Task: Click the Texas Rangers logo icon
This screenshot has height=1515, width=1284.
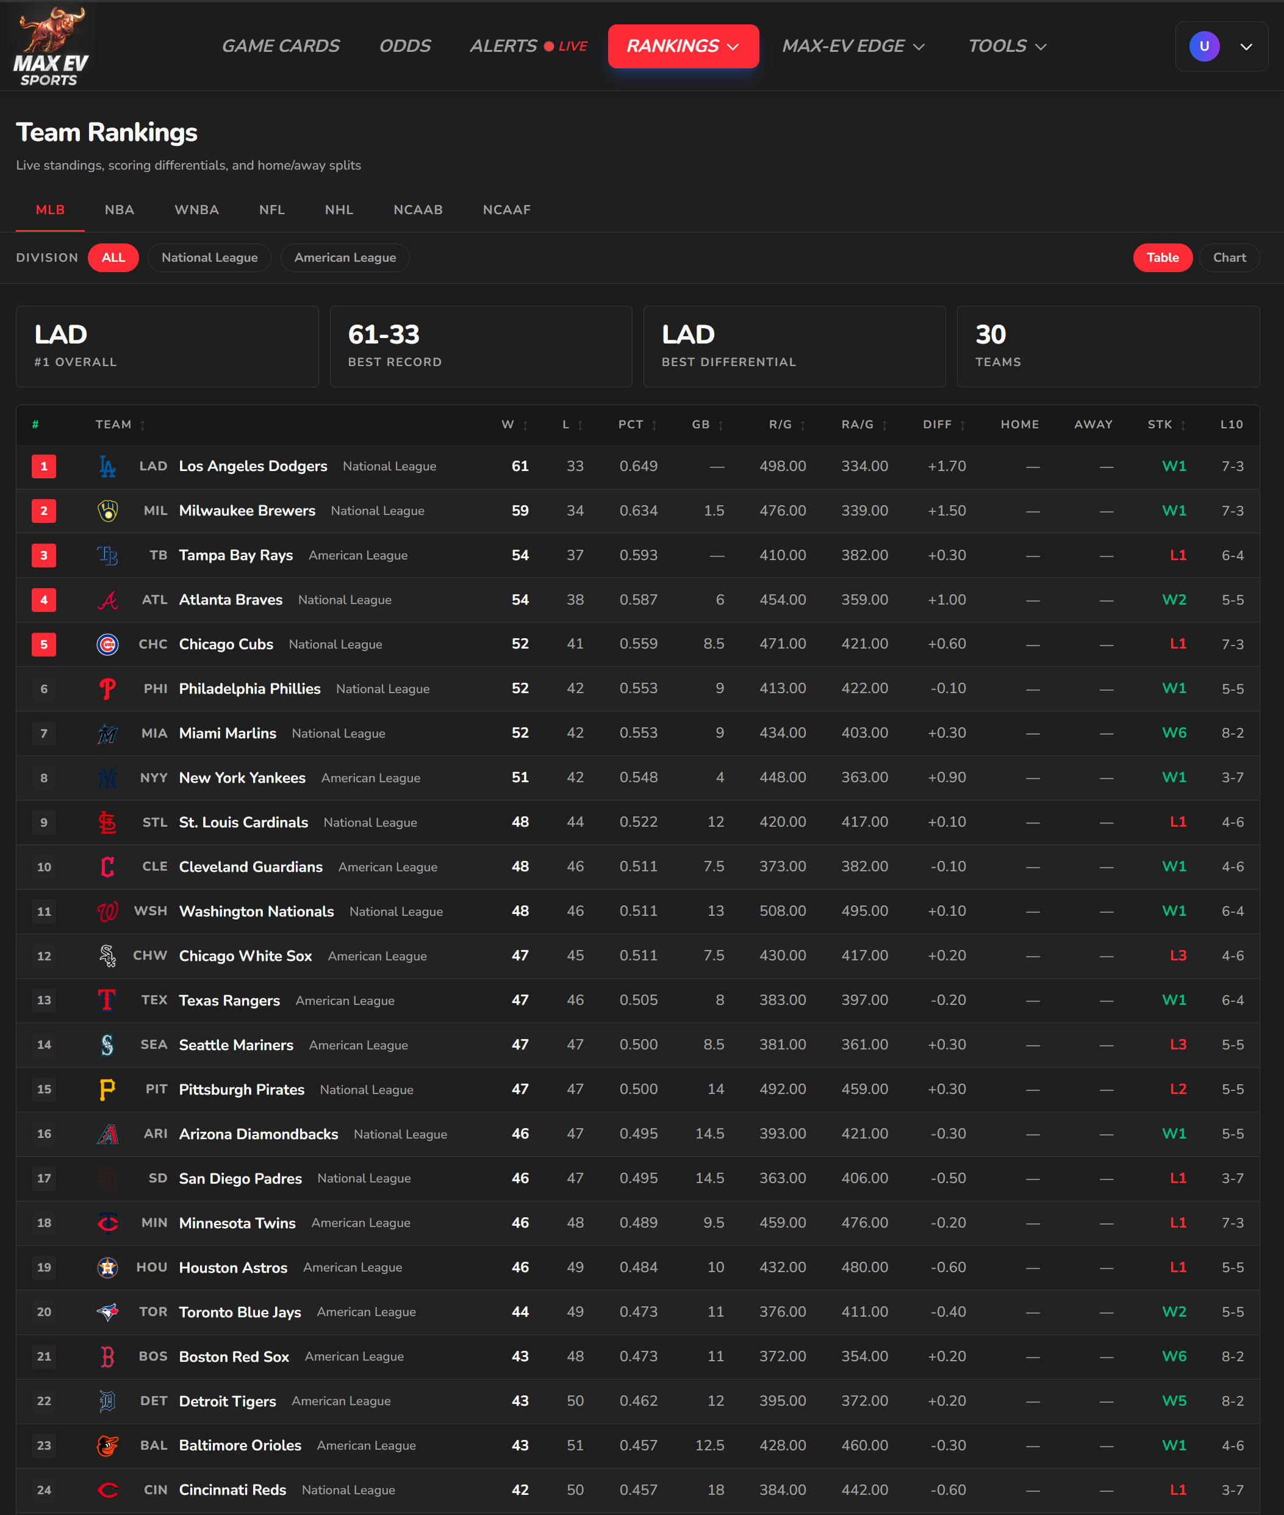Action: tap(108, 1000)
